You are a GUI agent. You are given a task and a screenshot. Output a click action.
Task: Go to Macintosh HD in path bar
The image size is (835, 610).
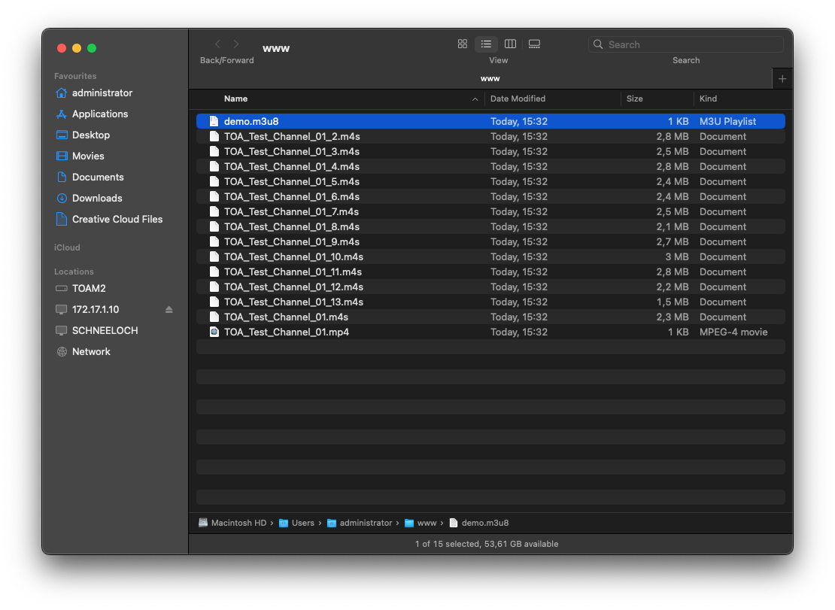(232, 524)
